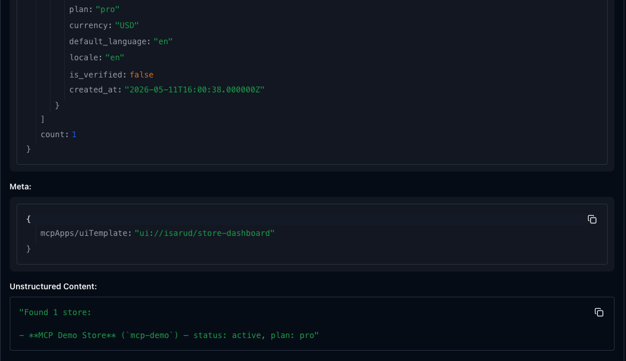Screen dimensions: 626x361
Task: Click the count key label
Action: click(x=55, y=134)
